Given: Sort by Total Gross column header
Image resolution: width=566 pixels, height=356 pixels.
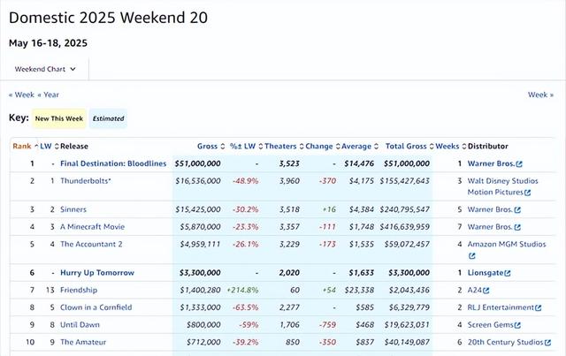Looking at the screenshot, I should (x=407, y=146).
